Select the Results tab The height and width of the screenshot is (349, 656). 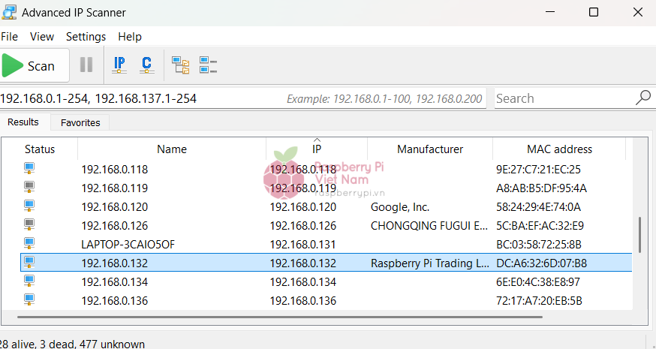pos(23,122)
